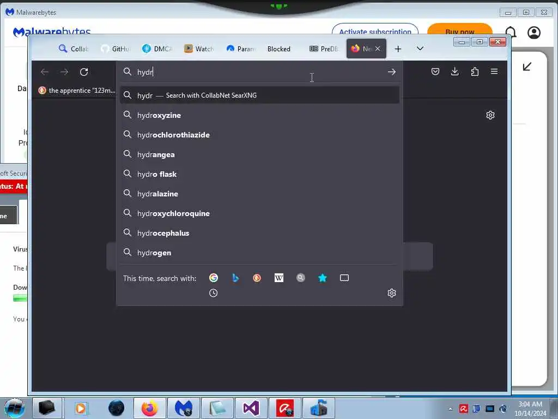The image size is (558, 419).
Task: Select suggestion hydroxychloroquine
Action: pos(259,213)
